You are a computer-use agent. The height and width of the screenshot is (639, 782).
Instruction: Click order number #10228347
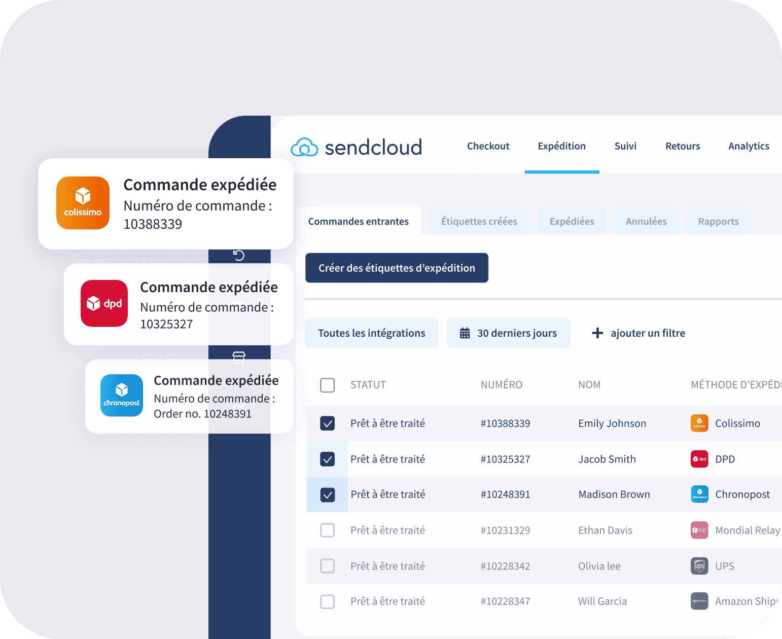coord(506,601)
